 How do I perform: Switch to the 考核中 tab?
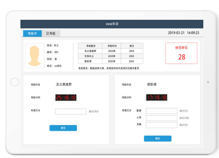tap(32, 33)
